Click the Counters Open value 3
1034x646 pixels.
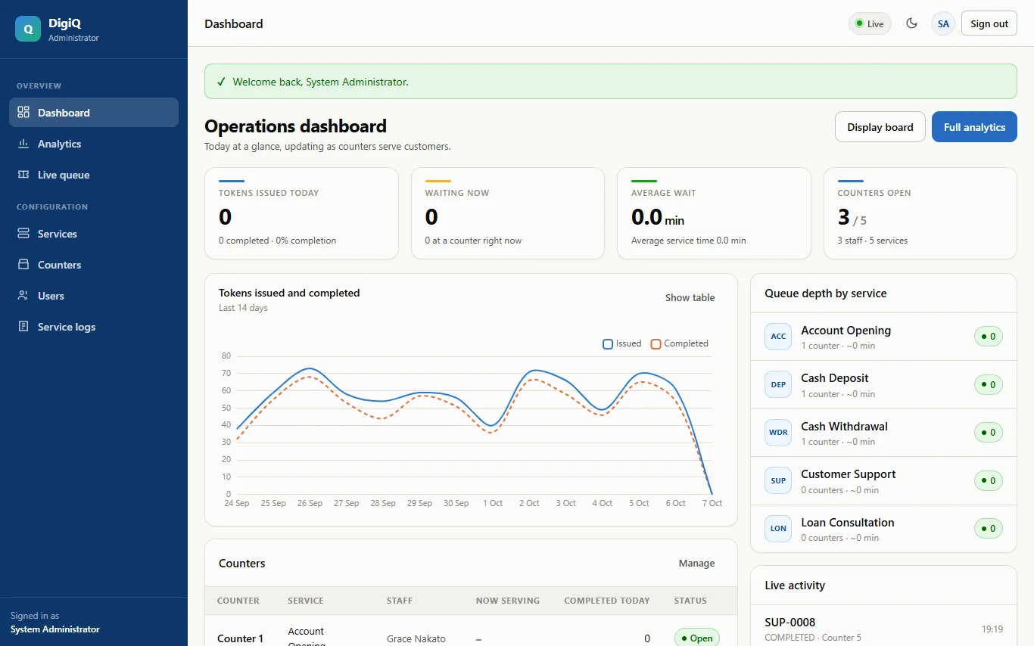pyautogui.click(x=843, y=218)
